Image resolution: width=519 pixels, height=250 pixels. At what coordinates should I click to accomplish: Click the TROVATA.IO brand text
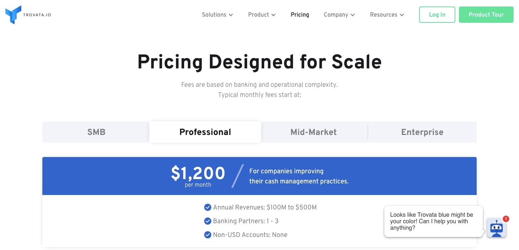click(x=37, y=15)
